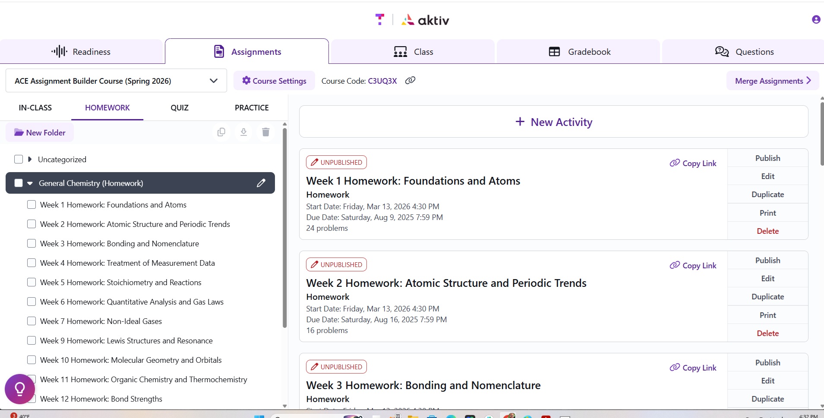Open the user profile icon
The image size is (824, 418).
click(x=816, y=19)
